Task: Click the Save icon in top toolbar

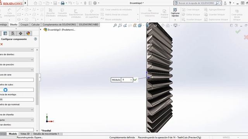Action: coord(55,3)
